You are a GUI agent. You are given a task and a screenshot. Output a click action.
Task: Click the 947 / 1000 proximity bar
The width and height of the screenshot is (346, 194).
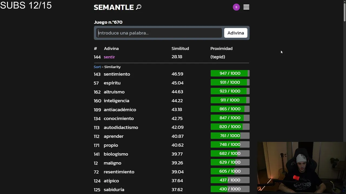point(230,73)
